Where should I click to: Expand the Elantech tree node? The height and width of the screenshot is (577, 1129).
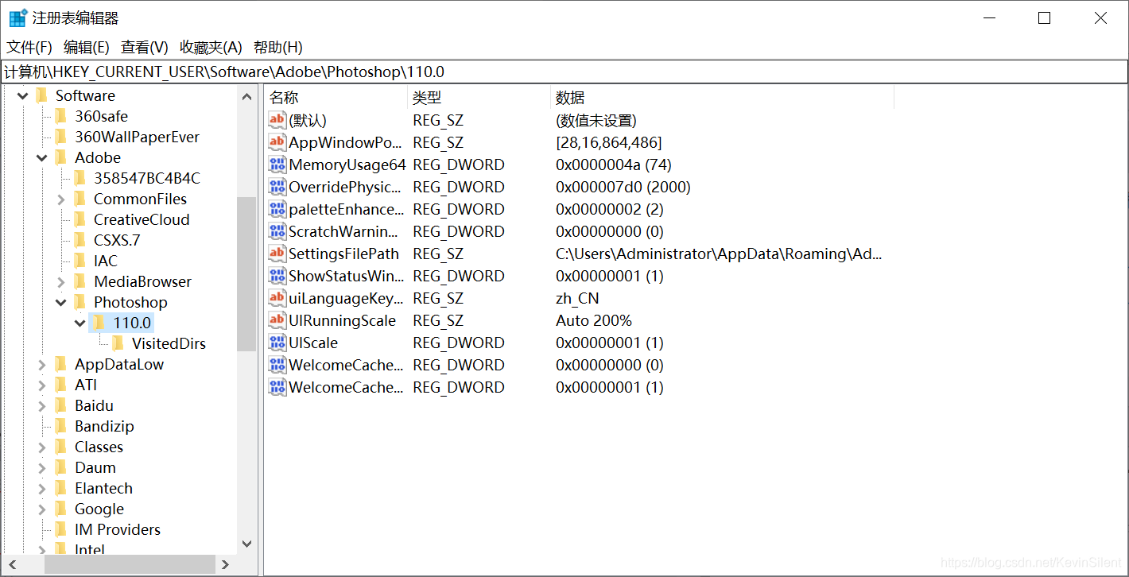click(x=42, y=488)
